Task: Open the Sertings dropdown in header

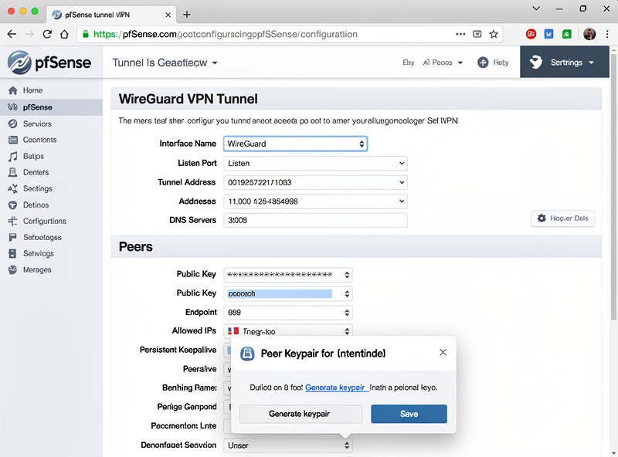Action: pyautogui.click(x=565, y=62)
